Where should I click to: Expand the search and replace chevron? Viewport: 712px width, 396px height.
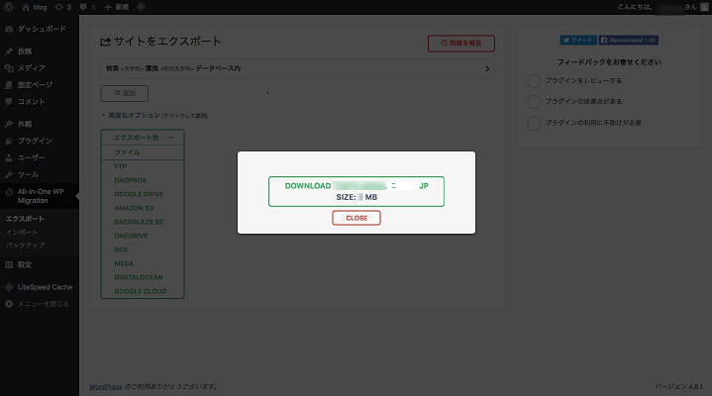click(x=487, y=68)
